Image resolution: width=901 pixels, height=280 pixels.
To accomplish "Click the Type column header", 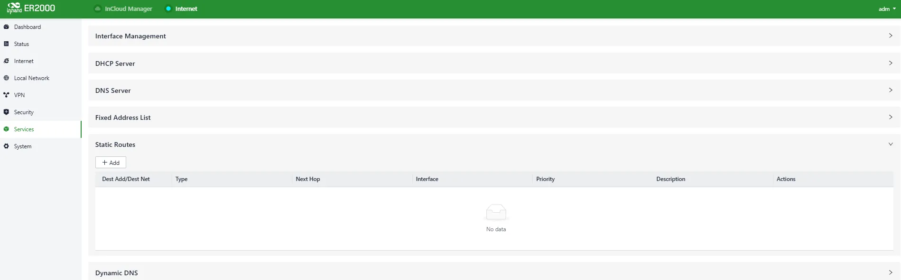I will [181, 179].
